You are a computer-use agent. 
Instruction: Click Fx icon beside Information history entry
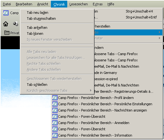pos(55,135)
